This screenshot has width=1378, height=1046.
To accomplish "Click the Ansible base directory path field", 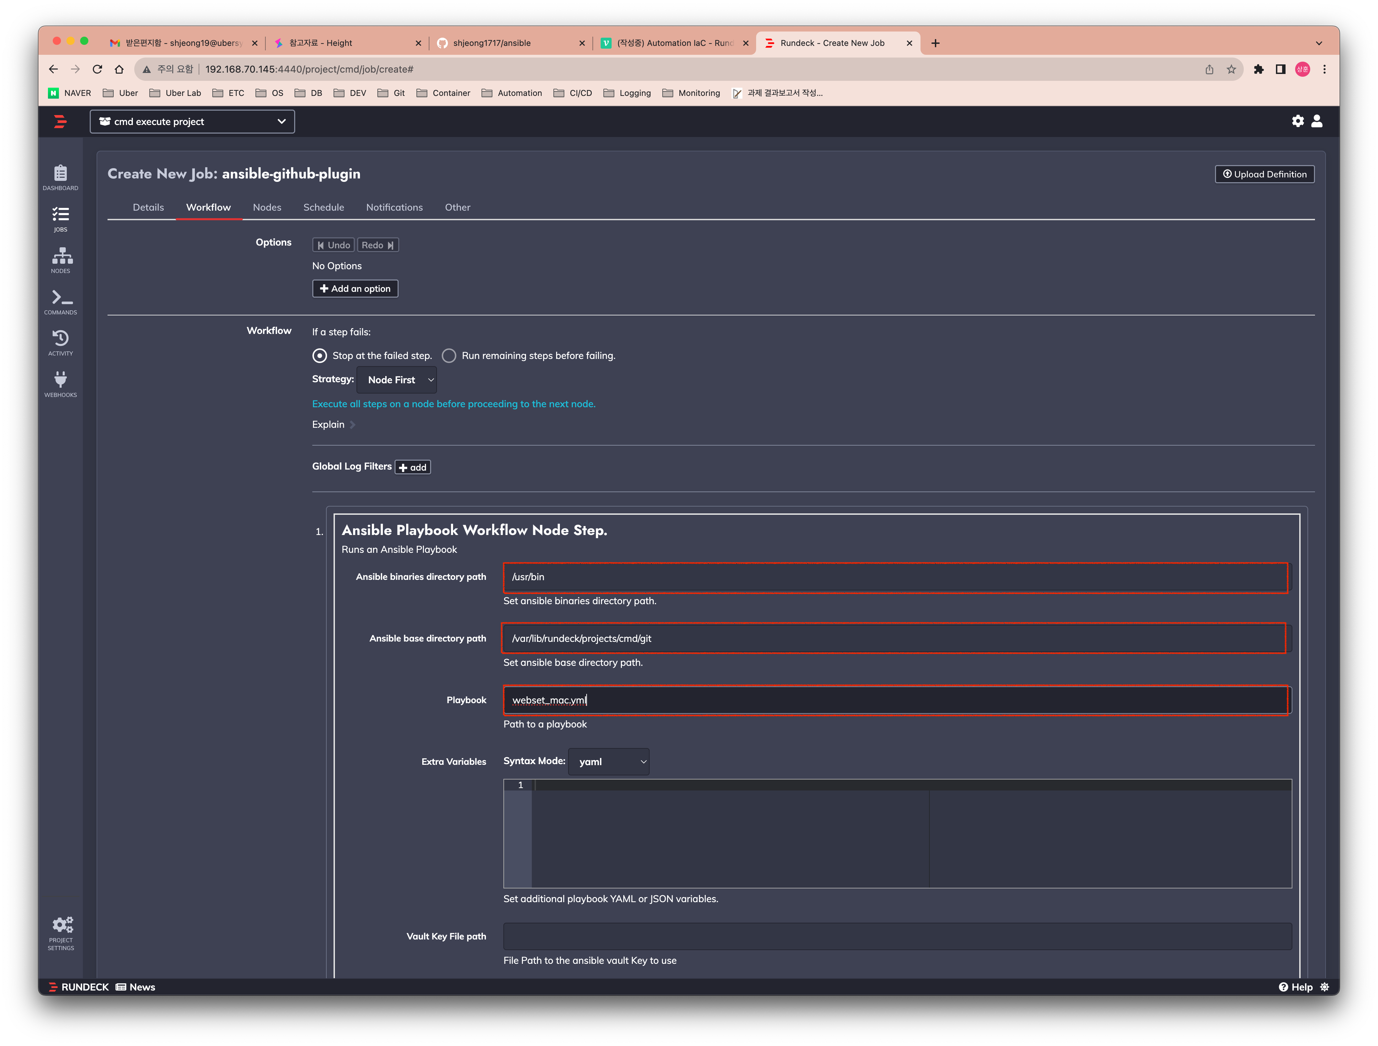I will coord(897,638).
